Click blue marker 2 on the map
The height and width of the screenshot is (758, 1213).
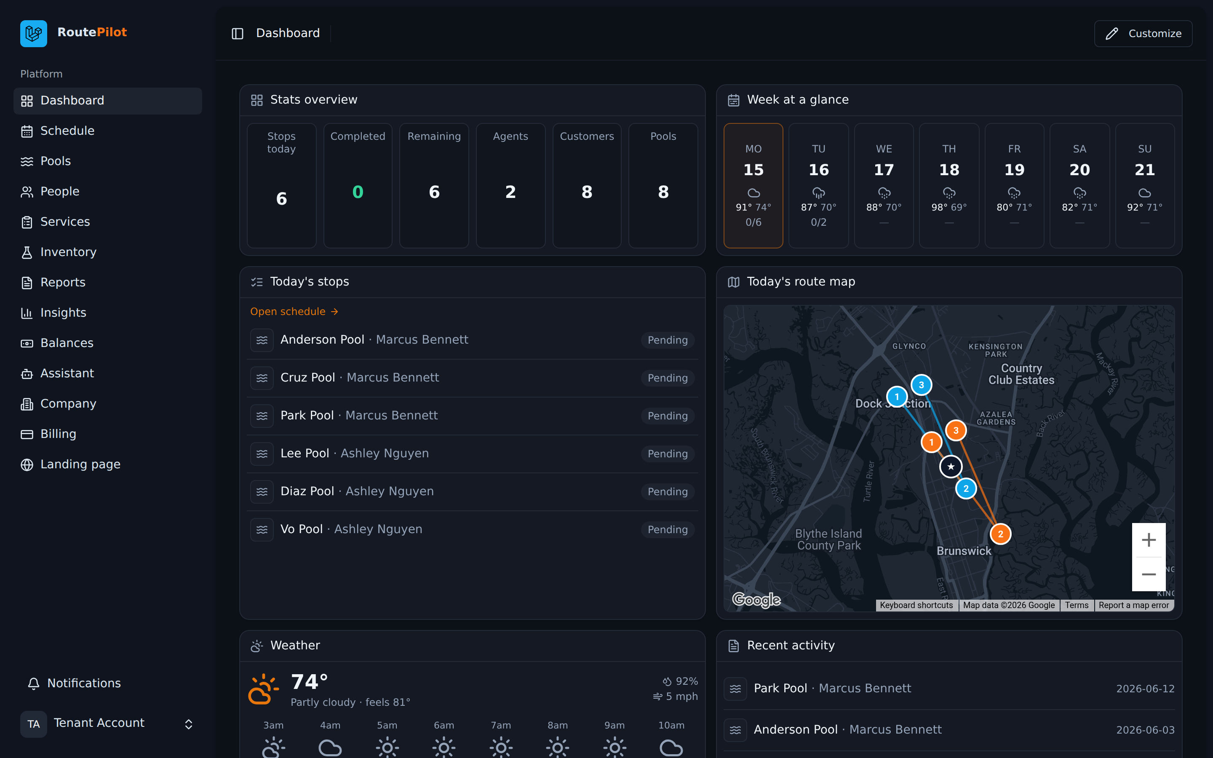(966, 489)
